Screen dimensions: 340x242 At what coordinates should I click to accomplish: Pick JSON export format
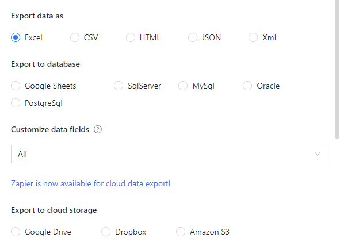193,37
